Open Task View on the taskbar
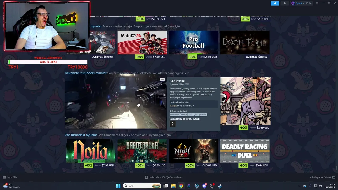The width and height of the screenshot is (338, 190). point(166,186)
